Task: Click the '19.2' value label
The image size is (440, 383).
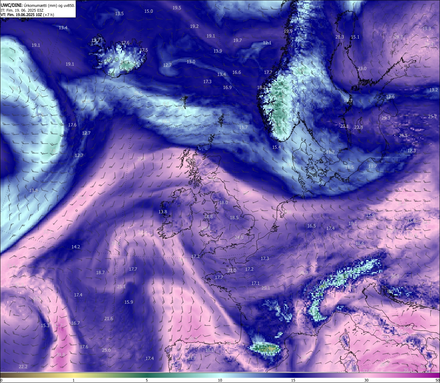Action: coord(194,26)
